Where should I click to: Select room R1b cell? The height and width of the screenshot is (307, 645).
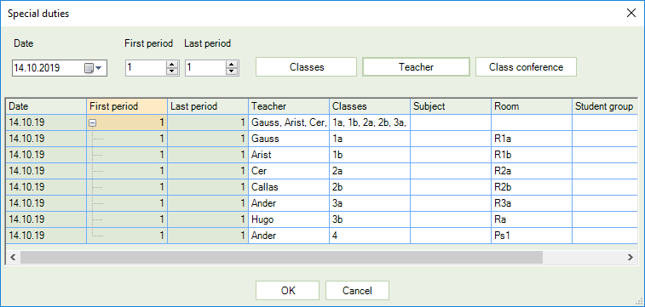(532, 155)
